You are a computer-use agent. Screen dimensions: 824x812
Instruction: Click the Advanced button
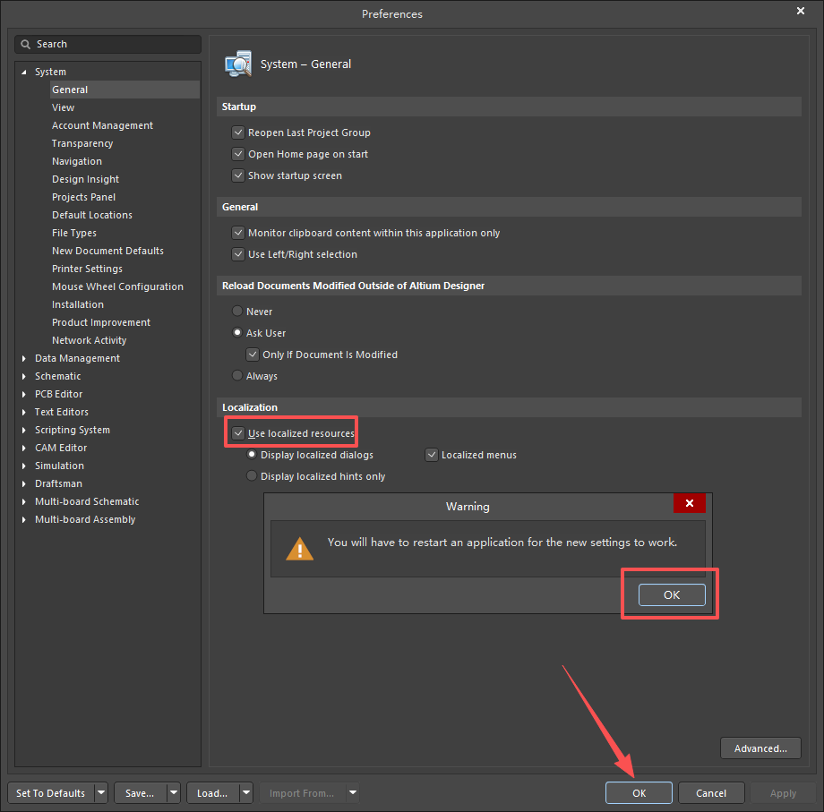(760, 748)
